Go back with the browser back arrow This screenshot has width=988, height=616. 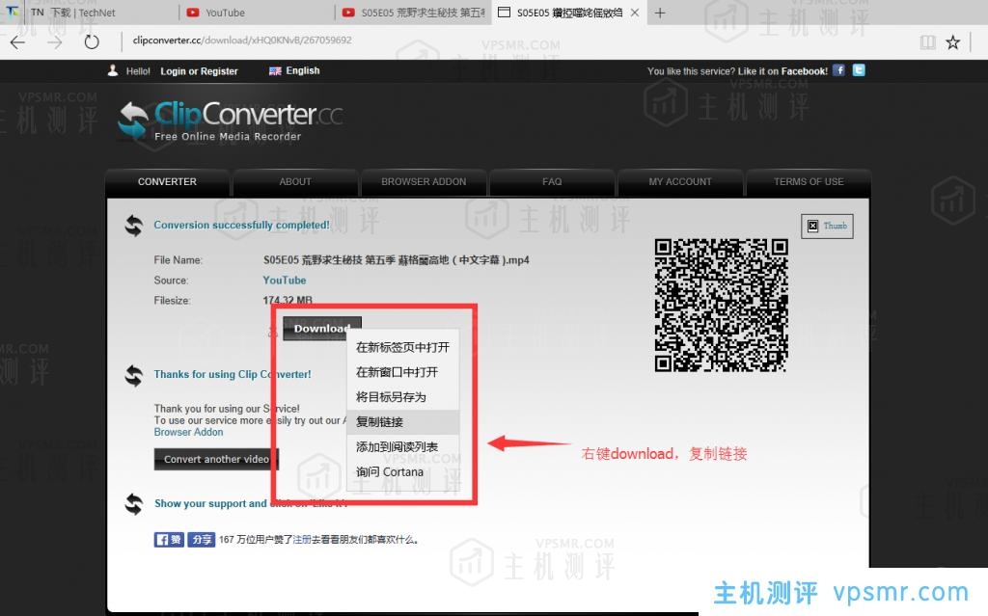[x=17, y=42]
